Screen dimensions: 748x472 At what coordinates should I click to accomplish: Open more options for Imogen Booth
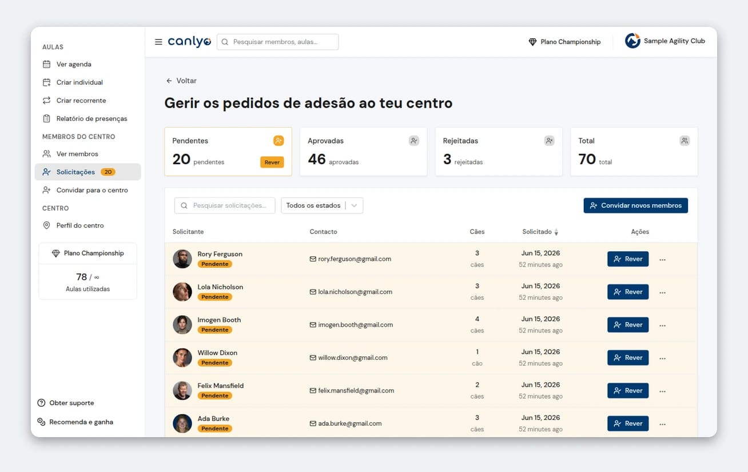pos(662,326)
